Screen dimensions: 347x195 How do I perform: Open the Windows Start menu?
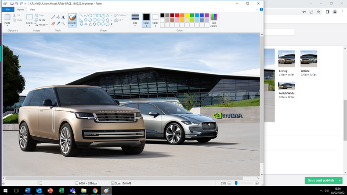pos(5,191)
